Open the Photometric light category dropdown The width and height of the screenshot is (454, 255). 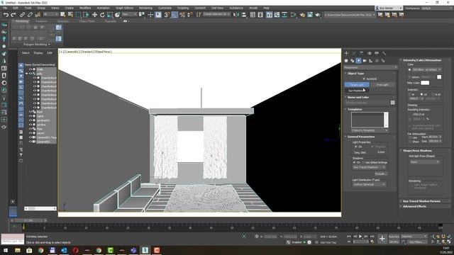click(x=370, y=67)
